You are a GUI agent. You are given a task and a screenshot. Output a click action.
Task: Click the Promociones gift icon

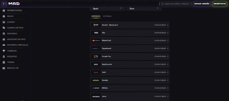click(x=4, y=10)
